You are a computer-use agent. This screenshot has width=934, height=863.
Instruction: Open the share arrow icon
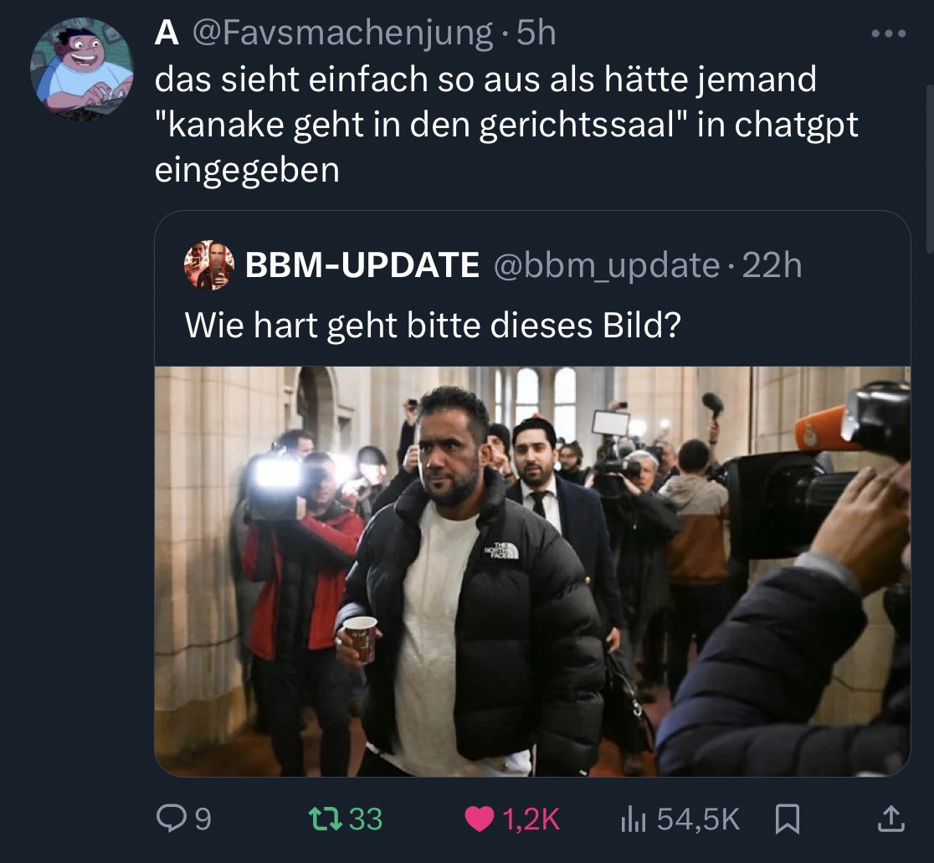(891, 819)
